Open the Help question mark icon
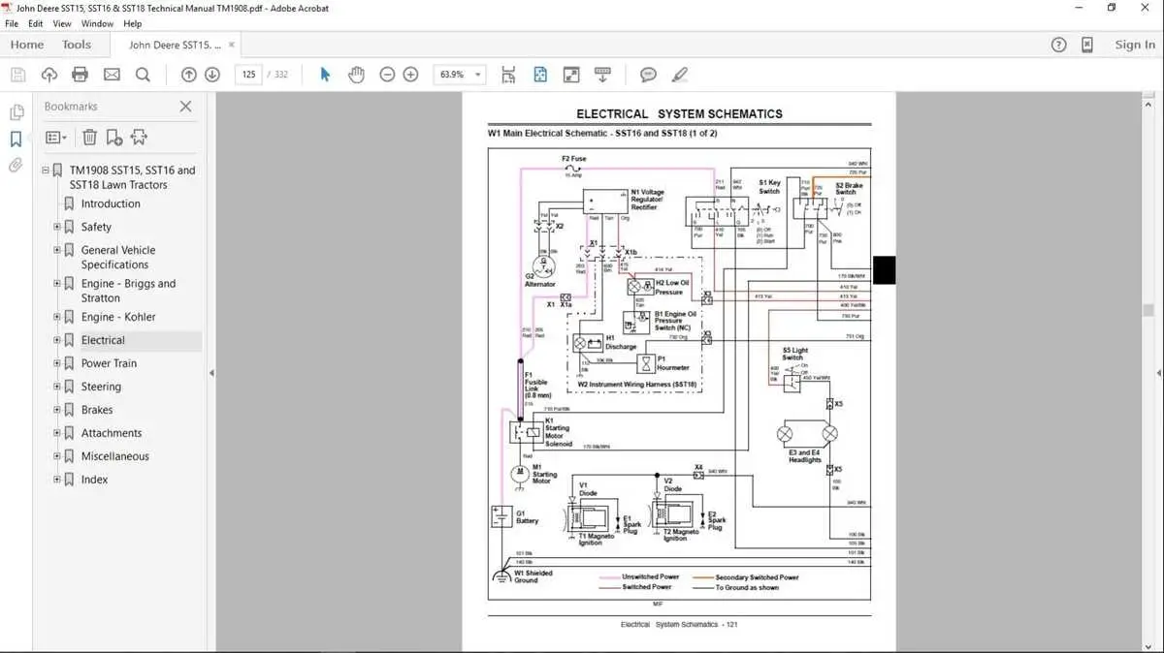Screen dimensions: 1164x653 (1059, 45)
